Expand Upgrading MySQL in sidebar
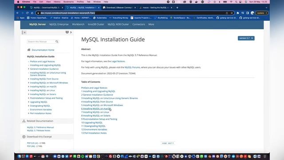 pyautogui.click(x=28, y=102)
